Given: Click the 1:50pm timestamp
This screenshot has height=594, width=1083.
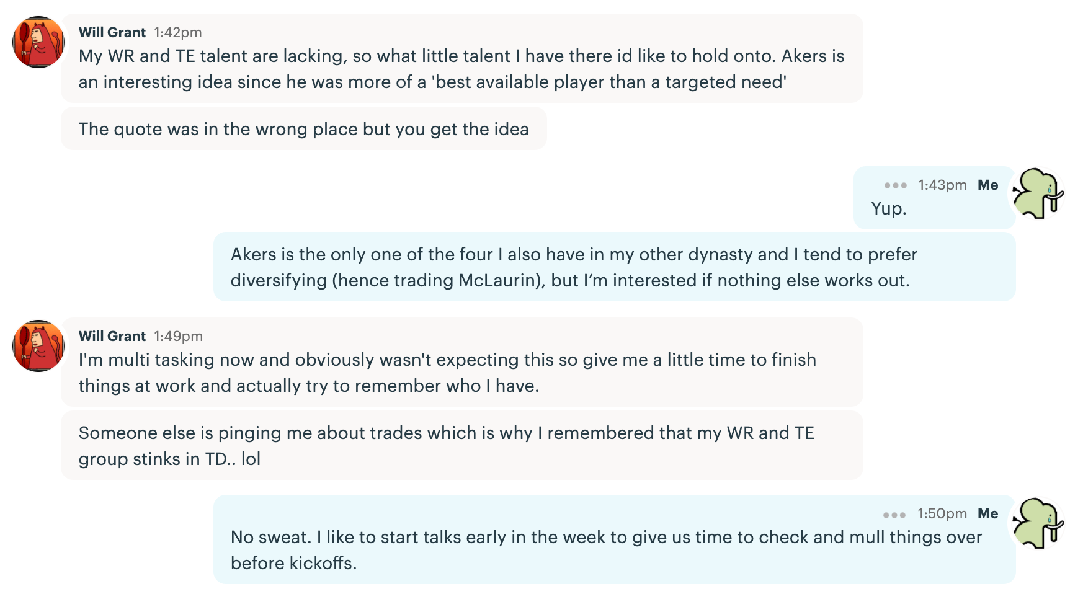Looking at the screenshot, I should (x=942, y=513).
